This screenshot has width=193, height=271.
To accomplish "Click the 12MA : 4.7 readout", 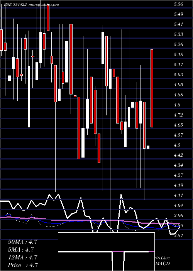I will tap(22, 257).
